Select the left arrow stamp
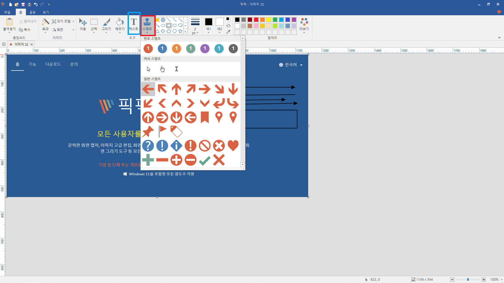 pos(148,89)
